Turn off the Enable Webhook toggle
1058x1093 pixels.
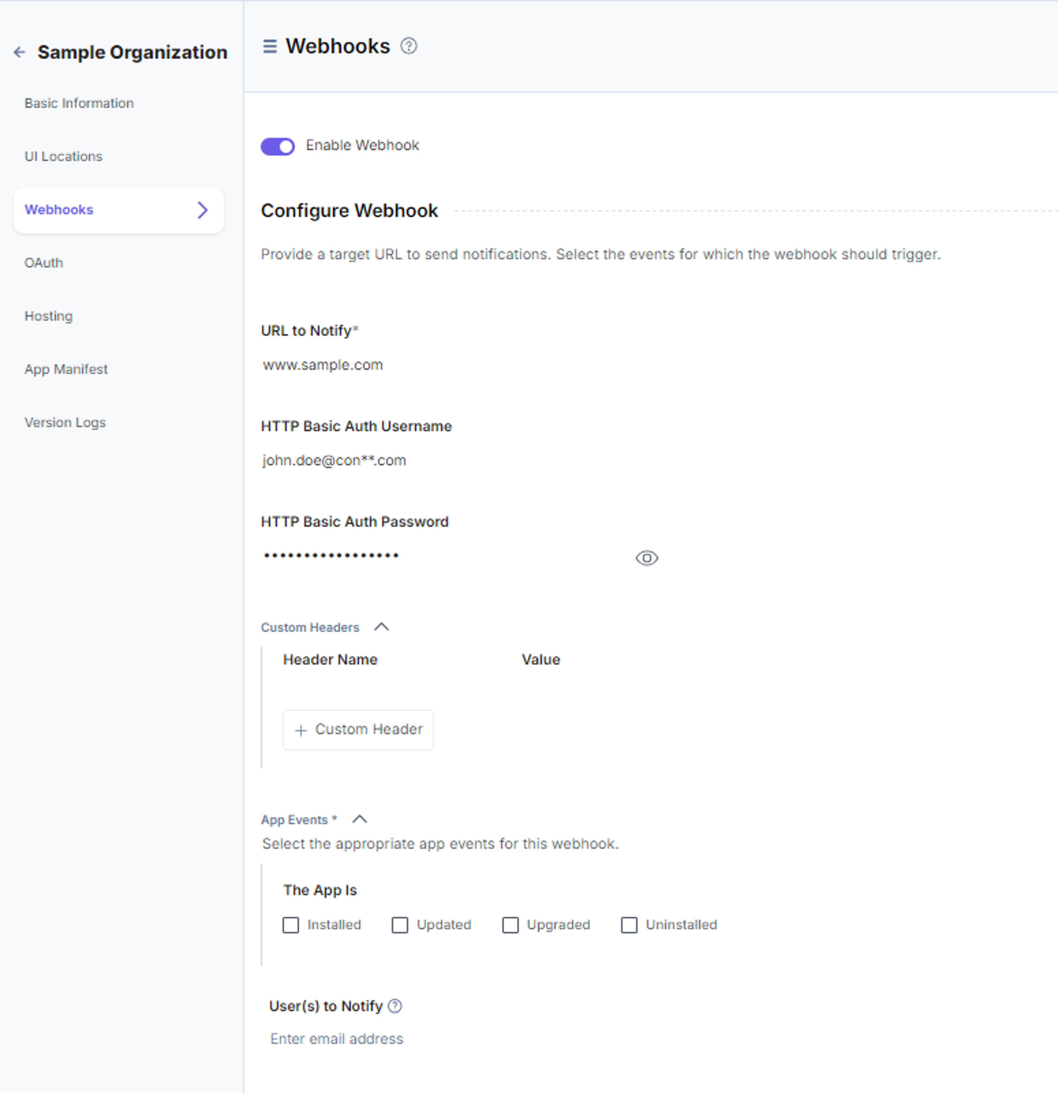(278, 147)
